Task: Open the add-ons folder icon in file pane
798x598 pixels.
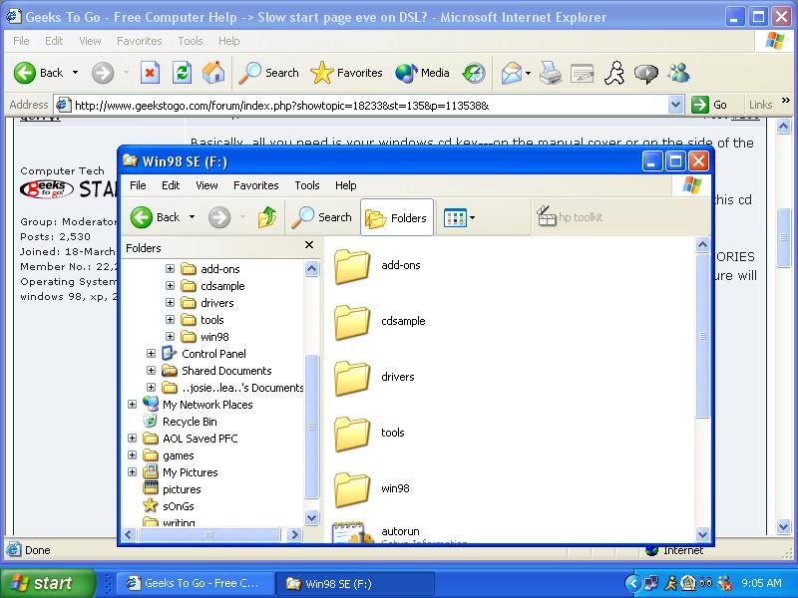Action: click(351, 266)
